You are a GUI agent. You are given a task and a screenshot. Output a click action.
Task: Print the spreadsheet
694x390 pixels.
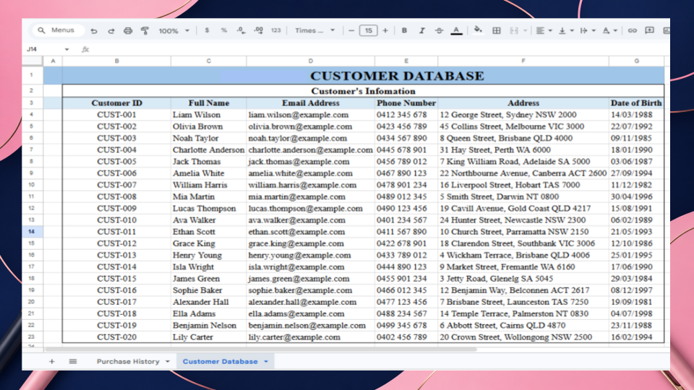[x=128, y=30]
